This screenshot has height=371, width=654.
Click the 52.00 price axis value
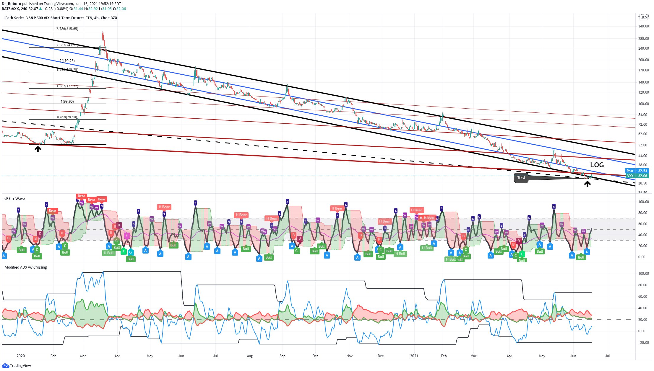pos(643,145)
